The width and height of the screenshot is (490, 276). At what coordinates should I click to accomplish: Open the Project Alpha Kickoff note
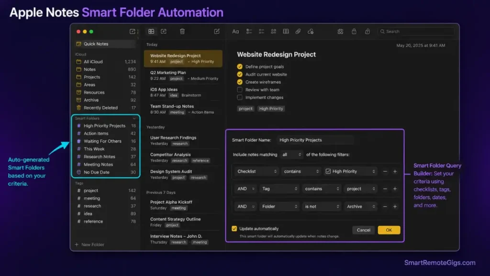coord(183,205)
